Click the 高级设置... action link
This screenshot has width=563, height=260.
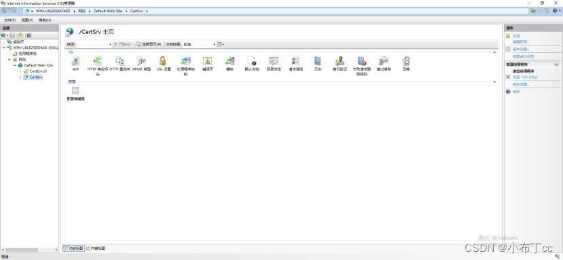pyautogui.click(x=521, y=84)
